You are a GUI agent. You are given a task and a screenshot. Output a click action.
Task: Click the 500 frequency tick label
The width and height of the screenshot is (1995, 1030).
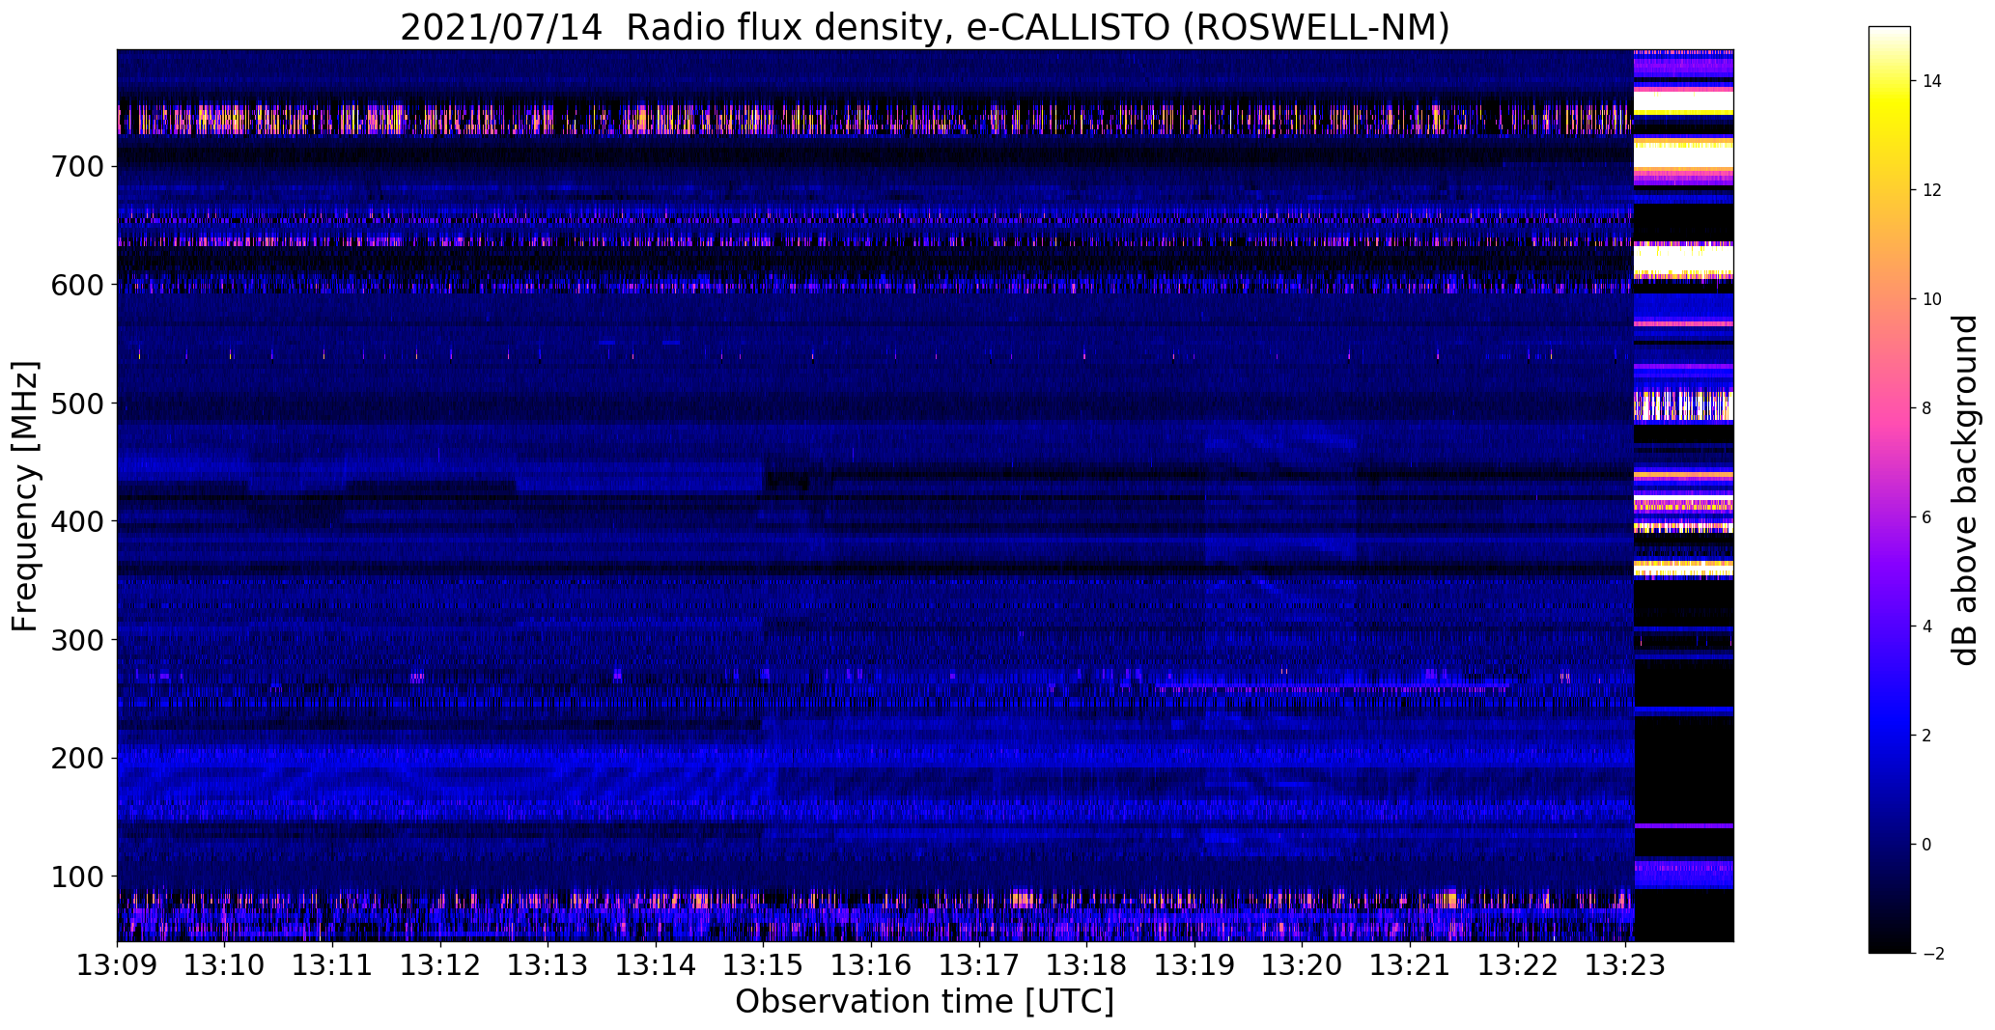coord(75,404)
